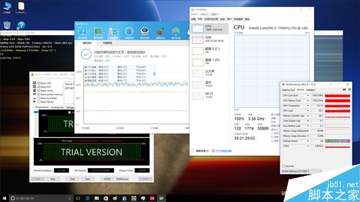360x202 pixels.
Task: Enable Stress GPU(s) checkbox
Action: pyautogui.click(x=39, y=102)
